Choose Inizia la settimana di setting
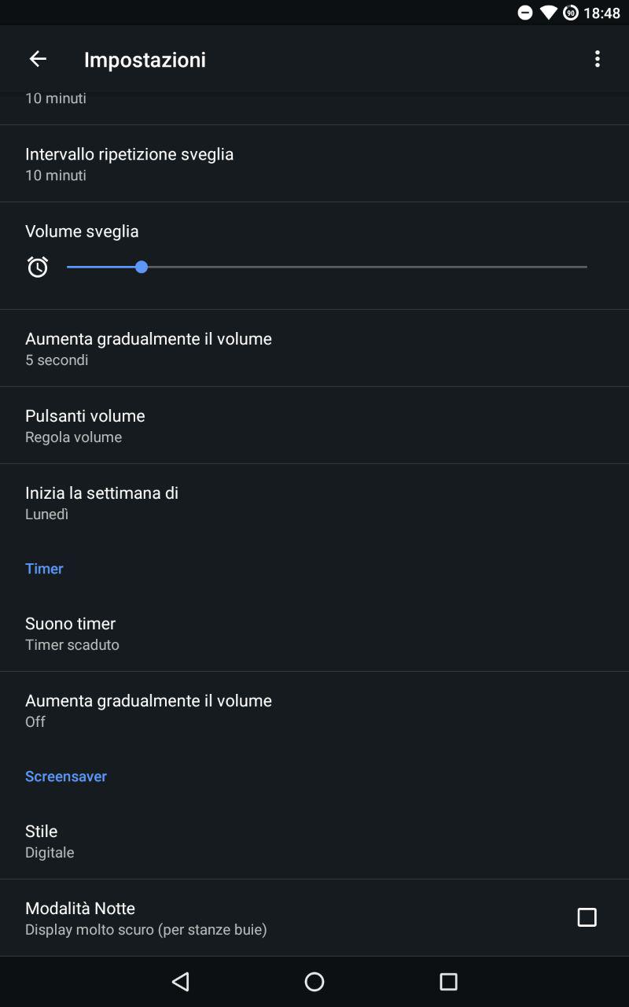 pyautogui.click(x=314, y=503)
